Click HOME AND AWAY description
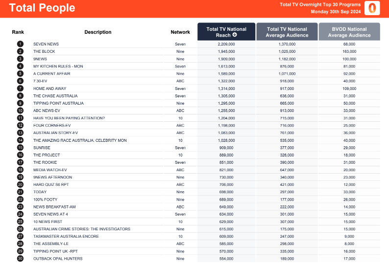 tap(49, 89)
